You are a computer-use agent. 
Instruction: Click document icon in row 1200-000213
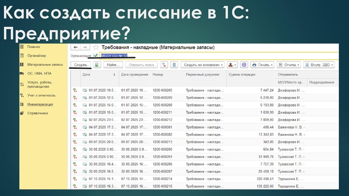(85, 142)
